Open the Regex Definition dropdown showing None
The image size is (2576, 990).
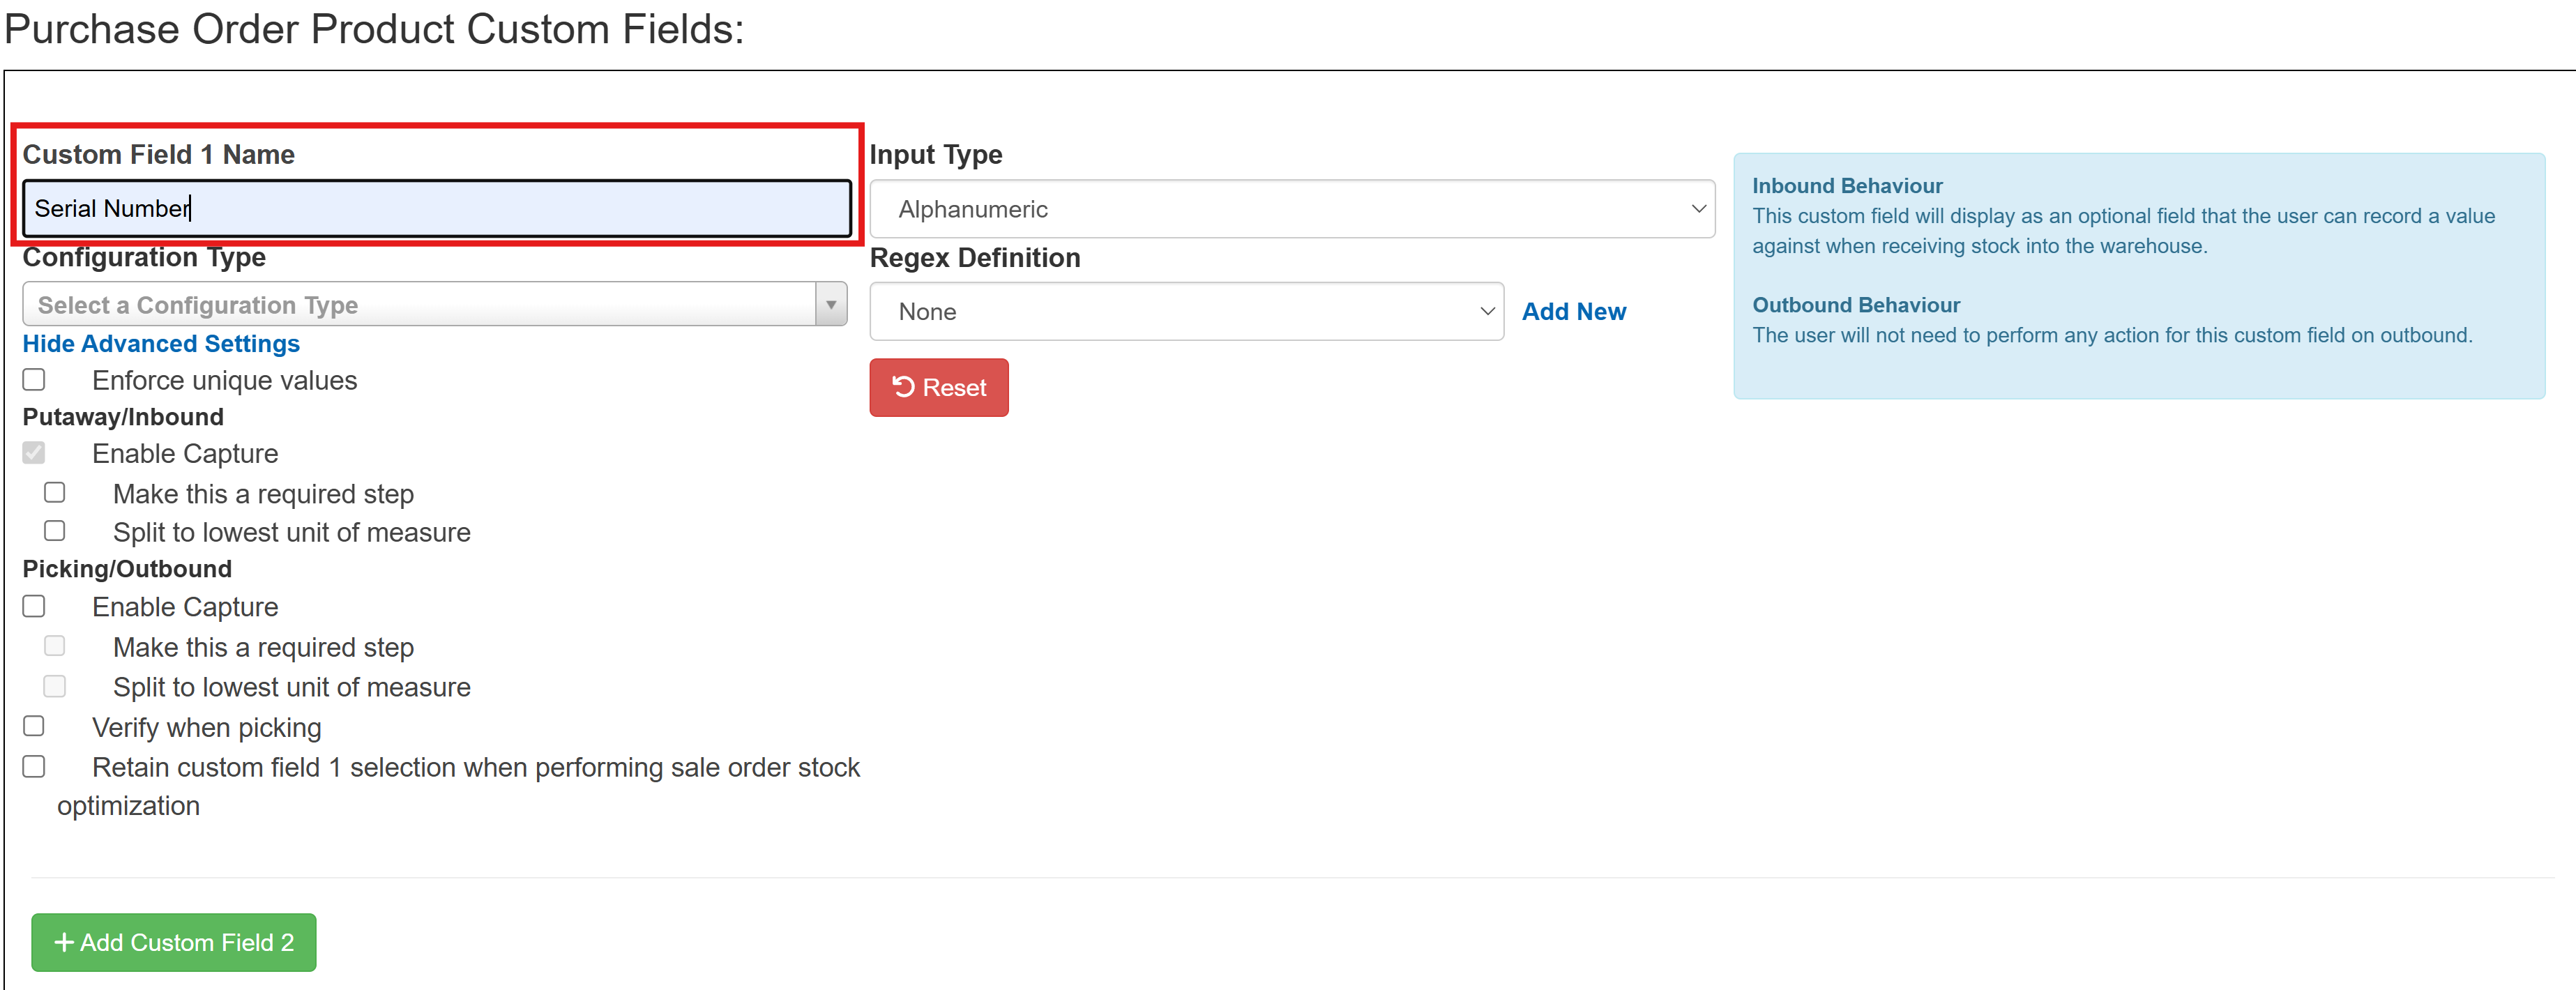1185,311
